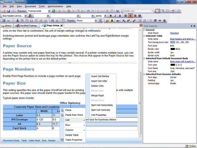
Task: Select Cell Properties in the submenu
Action: point(98,115)
